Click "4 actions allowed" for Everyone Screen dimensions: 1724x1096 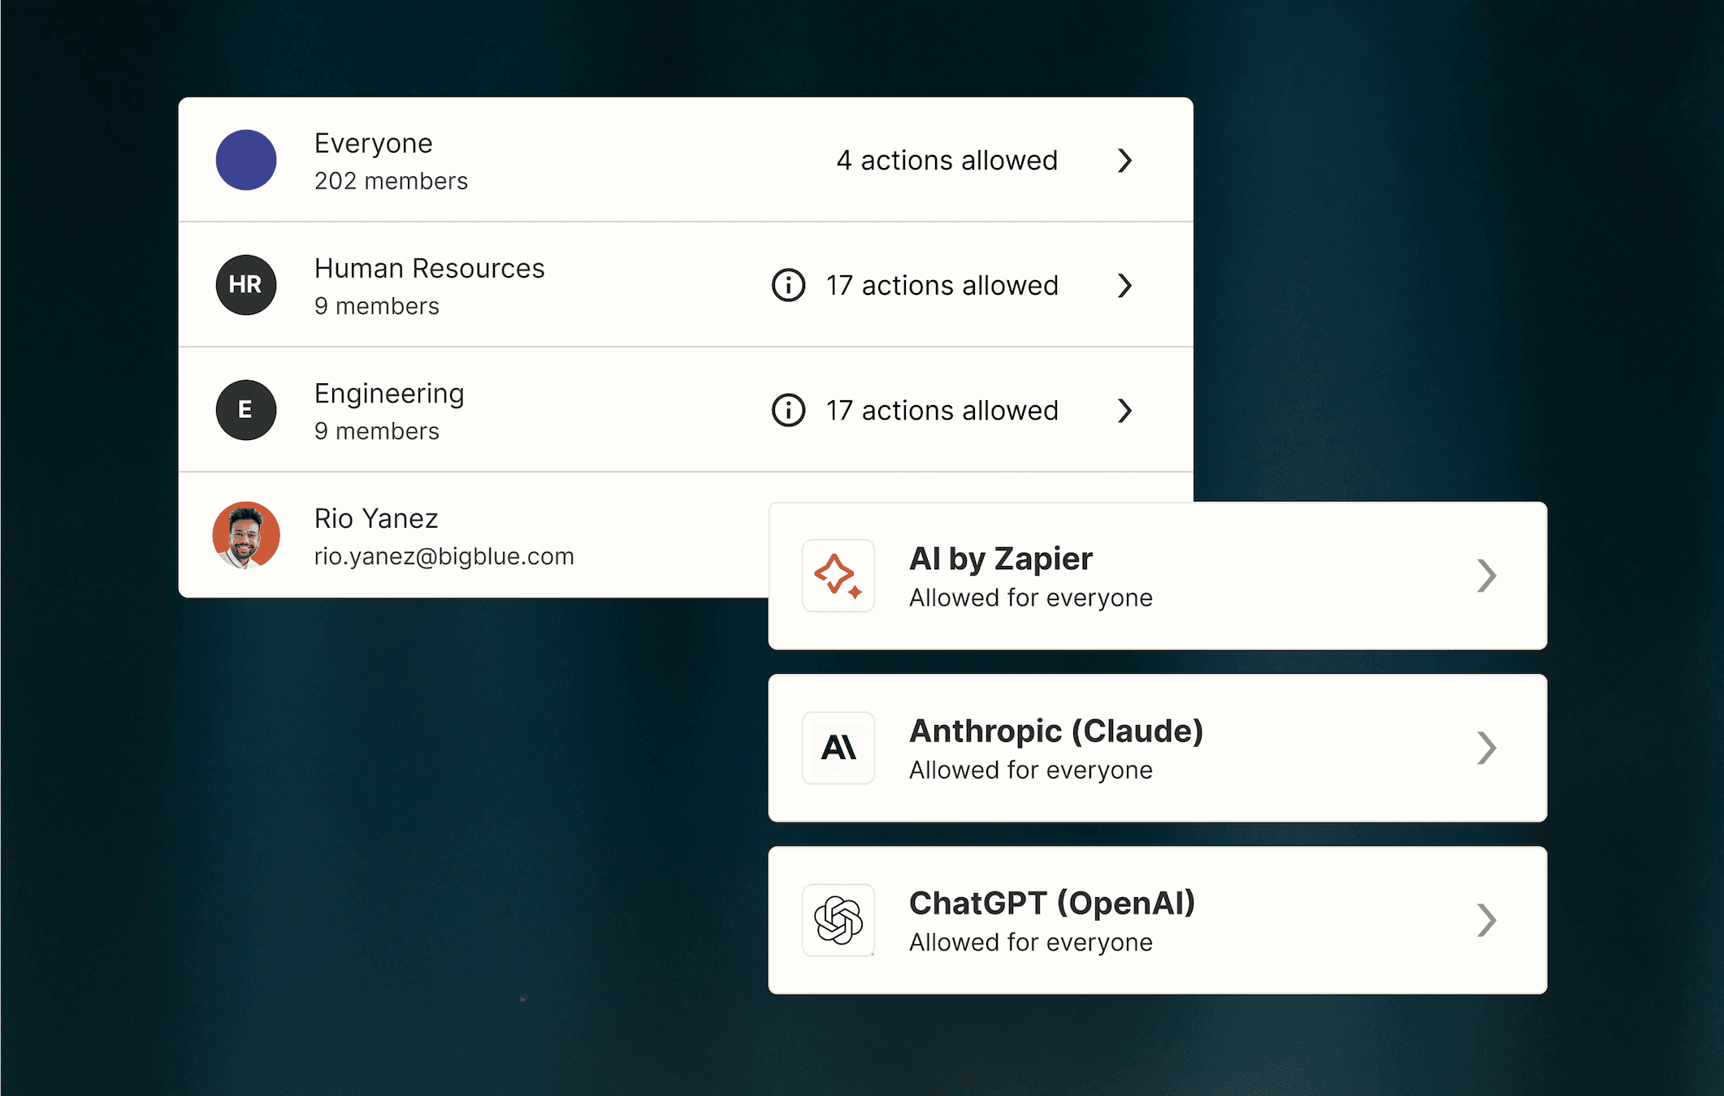pos(946,160)
